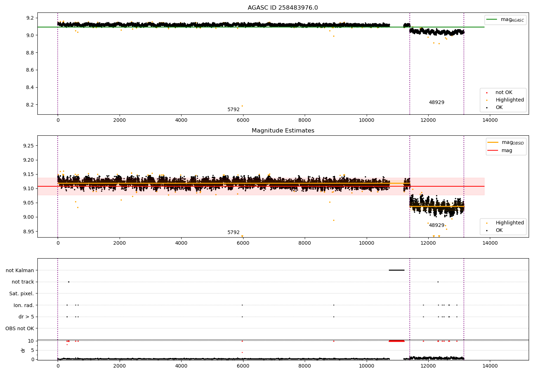Click the '5792' annotation in the top plot
The height and width of the screenshot is (374, 534).
click(x=234, y=110)
